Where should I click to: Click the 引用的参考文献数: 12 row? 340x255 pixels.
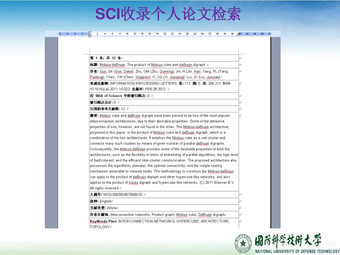point(164,109)
